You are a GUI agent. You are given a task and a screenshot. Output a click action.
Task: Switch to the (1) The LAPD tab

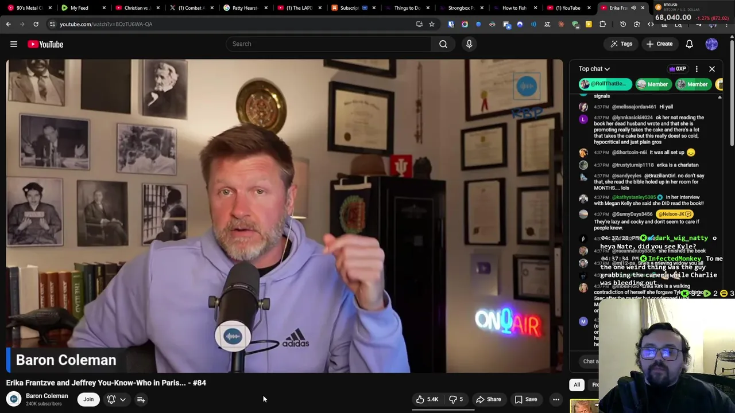(x=299, y=8)
